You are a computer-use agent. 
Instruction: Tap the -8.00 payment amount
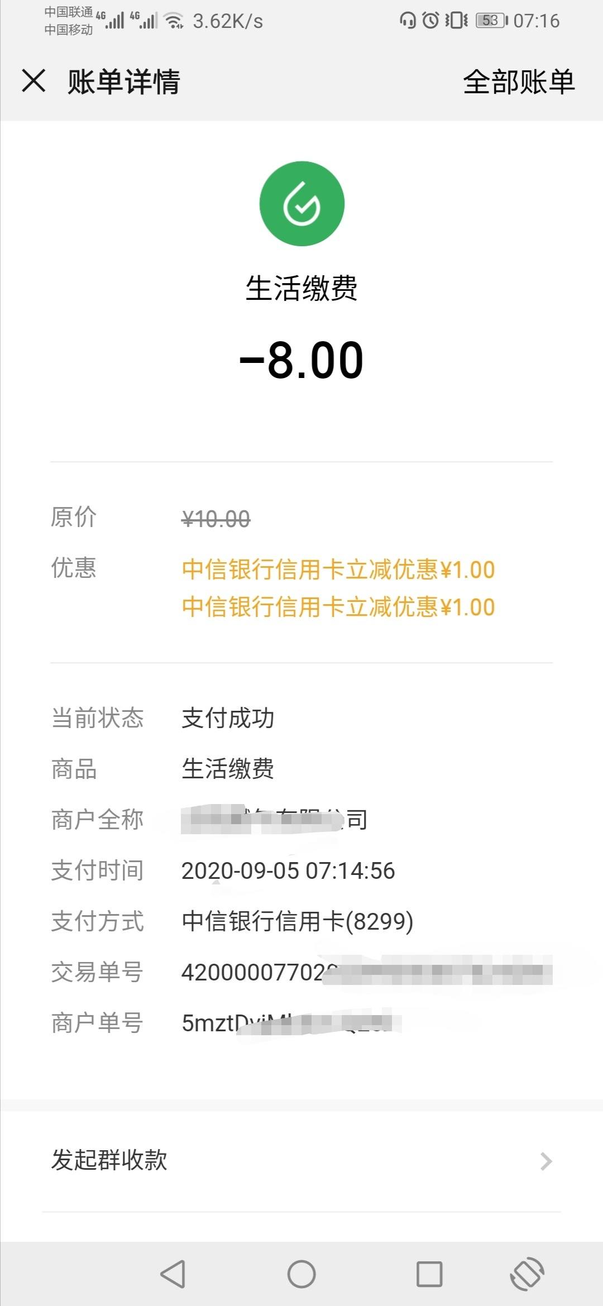pos(301,360)
